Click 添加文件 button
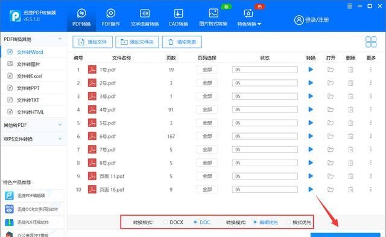Screen dimensions: 386x237 click(x=92, y=42)
